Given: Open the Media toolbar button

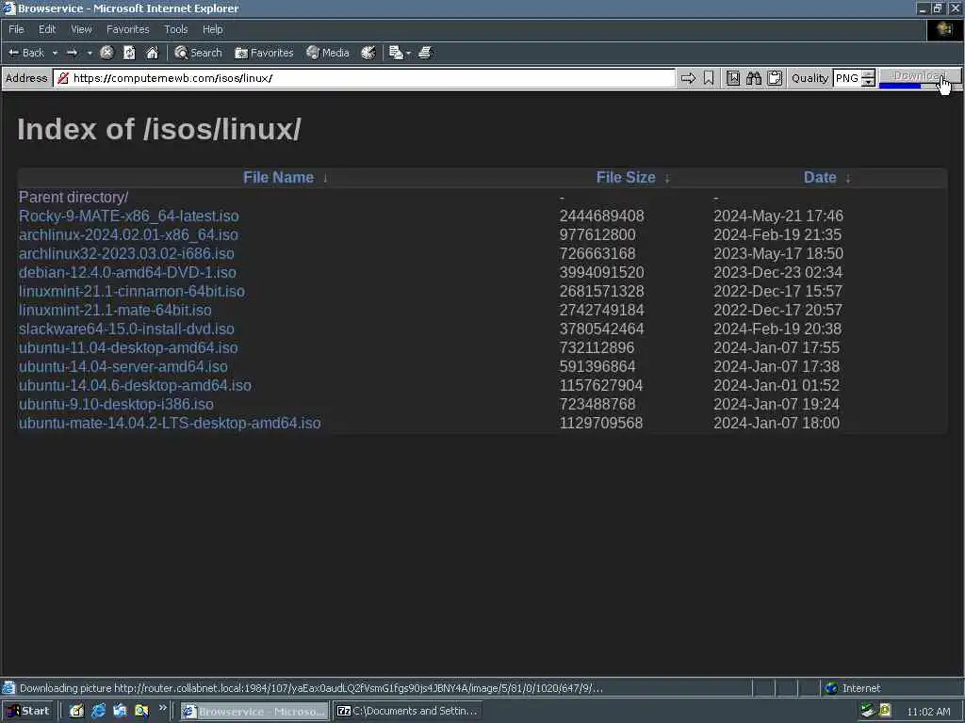Looking at the screenshot, I should coord(328,53).
